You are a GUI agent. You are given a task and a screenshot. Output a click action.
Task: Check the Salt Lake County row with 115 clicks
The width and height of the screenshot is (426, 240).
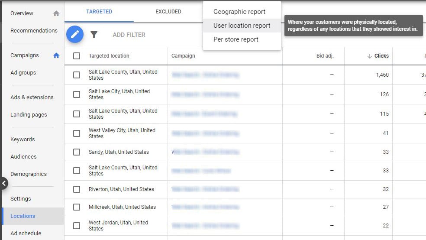tap(77, 114)
